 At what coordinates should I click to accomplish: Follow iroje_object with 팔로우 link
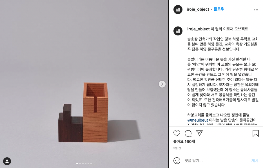coord(219,9)
